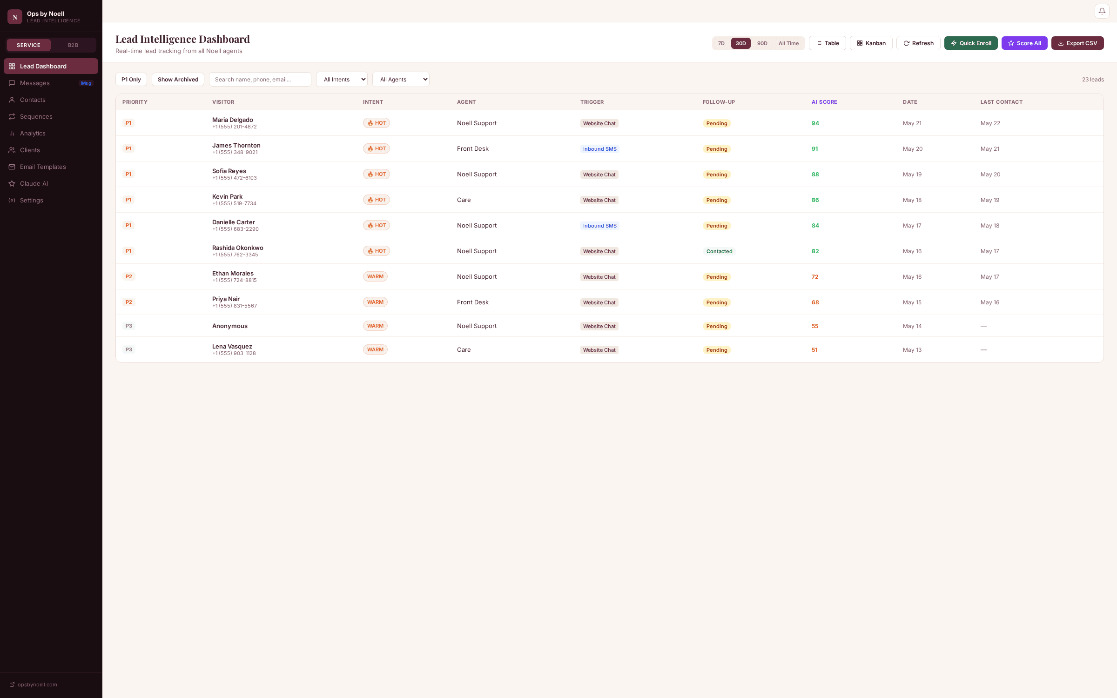Click the Kanban grid icon
Screen dimensions: 1117x698
click(860, 43)
